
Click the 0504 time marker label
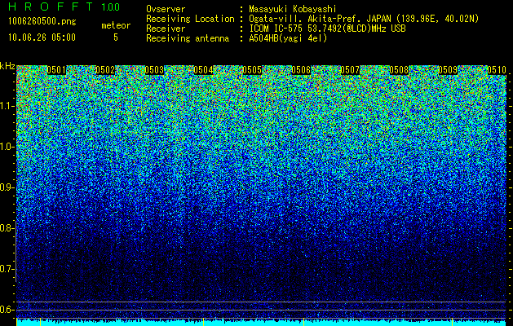click(x=203, y=70)
